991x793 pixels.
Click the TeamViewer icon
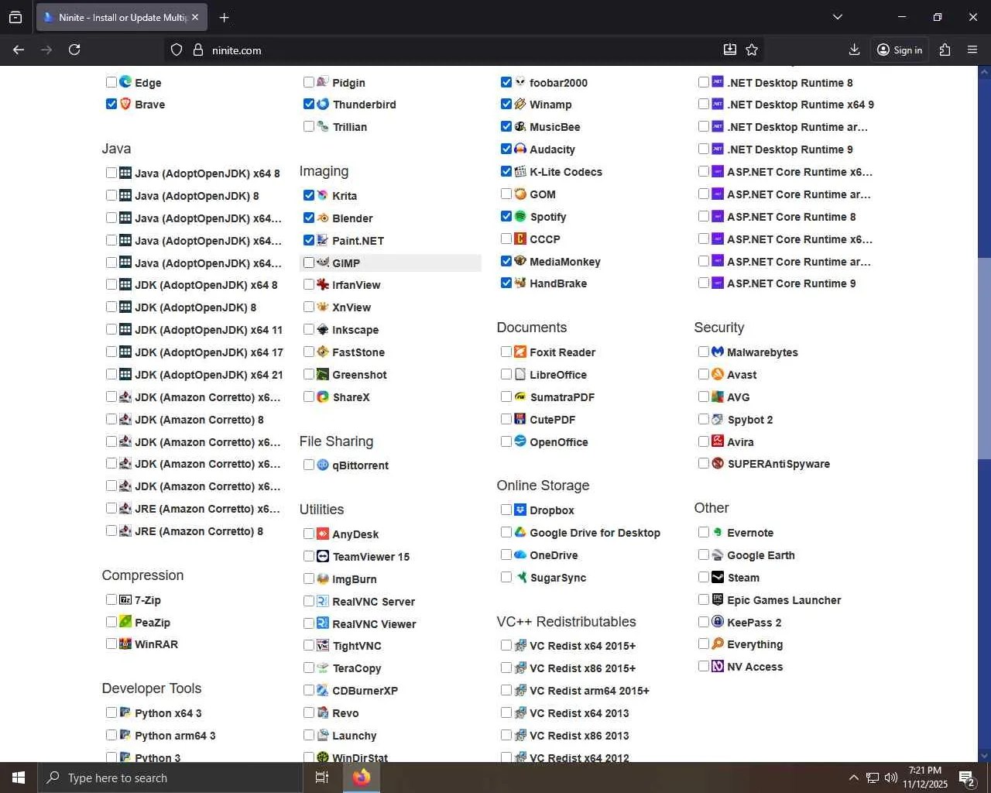point(323,556)
